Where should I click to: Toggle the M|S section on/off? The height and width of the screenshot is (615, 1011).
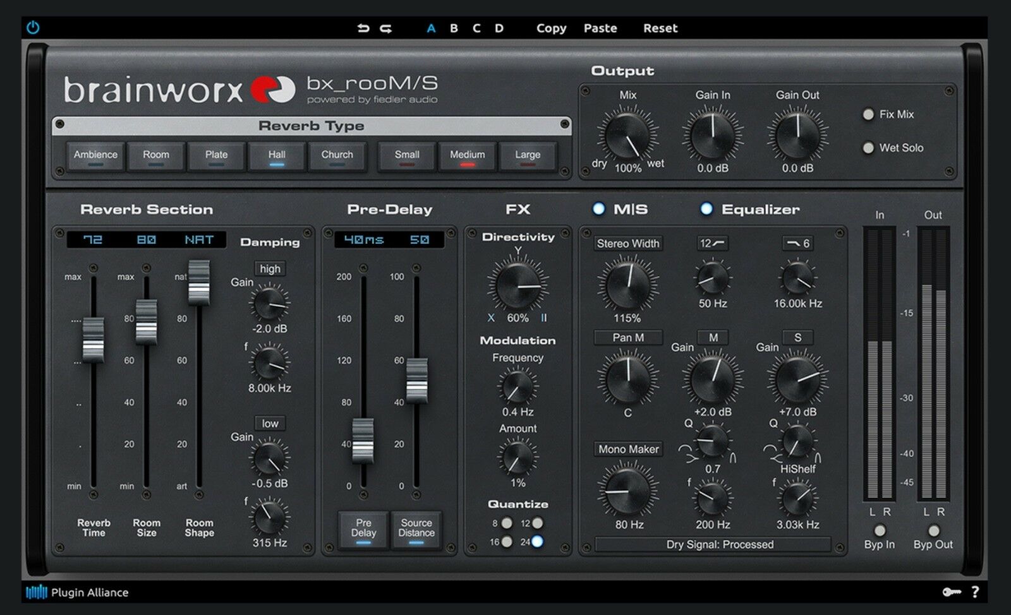[598, 209]
